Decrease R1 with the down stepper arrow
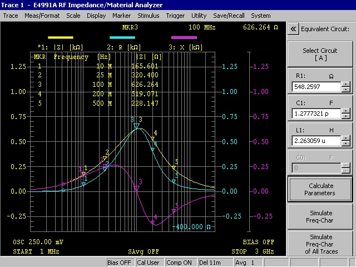The image size is (356, 267). [x=346, y=89]
